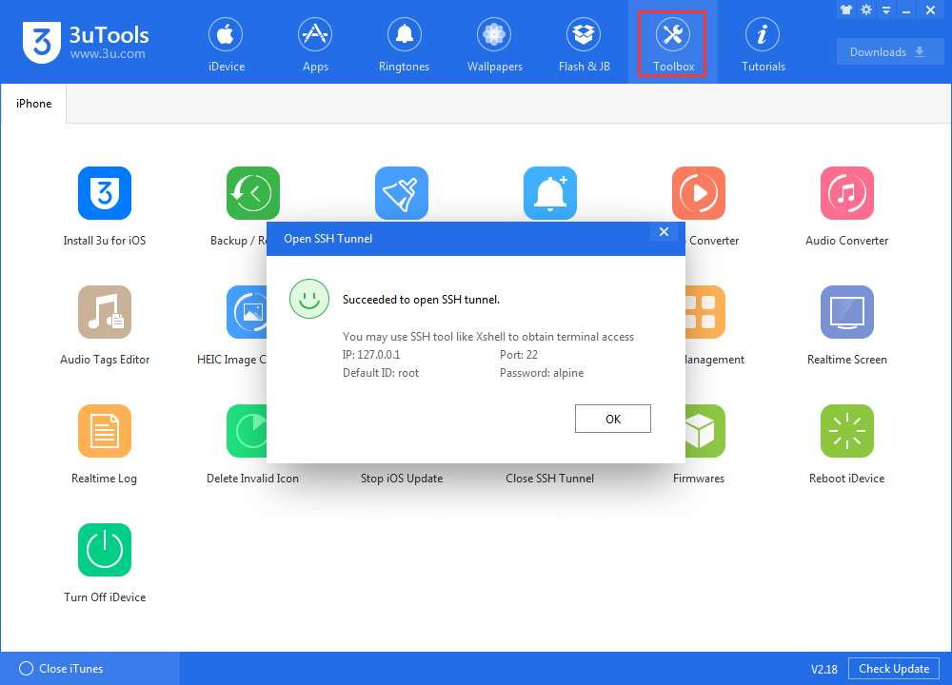The height and width of the screenshot is (685, 952).
Task: Open the iDevice section
Action: tap(226, 44)
